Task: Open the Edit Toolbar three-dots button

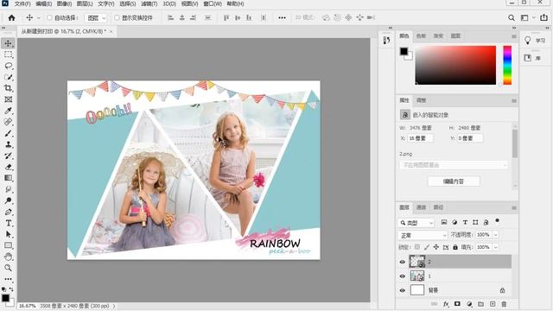Action: coord(8,279)
